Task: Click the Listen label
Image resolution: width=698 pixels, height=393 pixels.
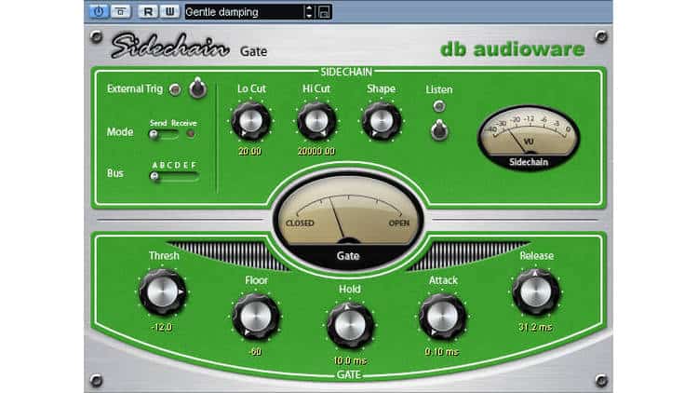Action: 439,89
